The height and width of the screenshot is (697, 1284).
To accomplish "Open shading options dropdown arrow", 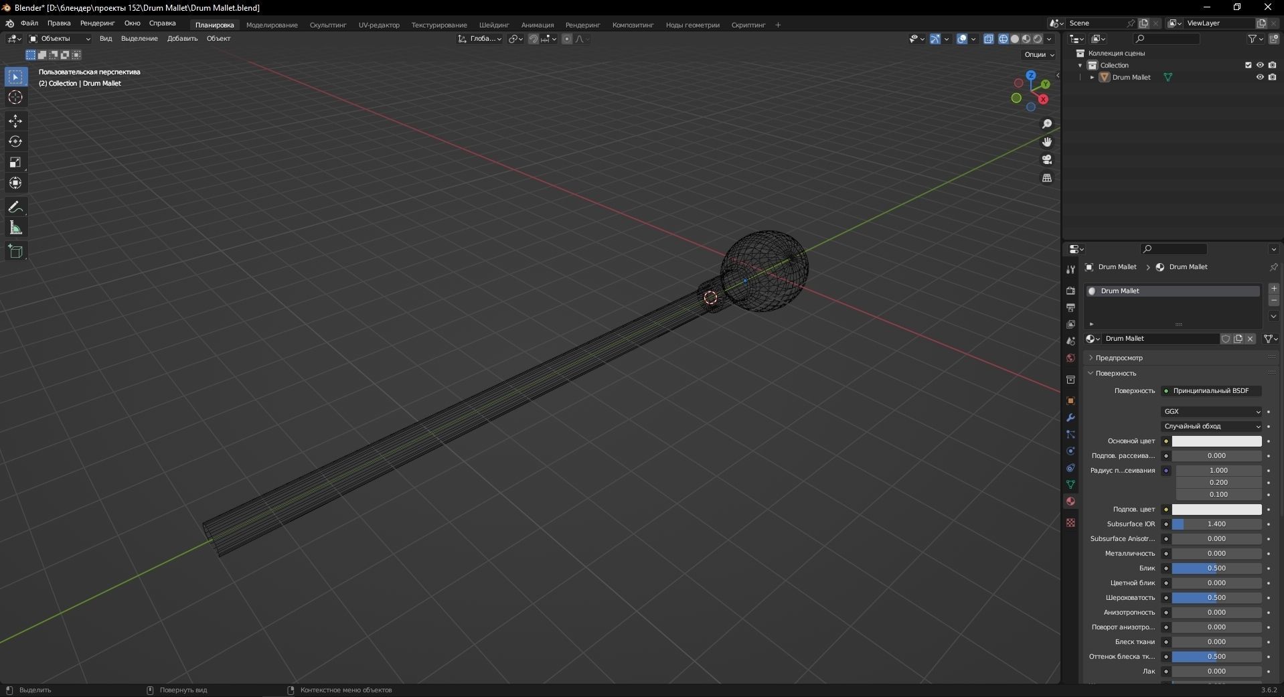I will tap(1050, 39).
